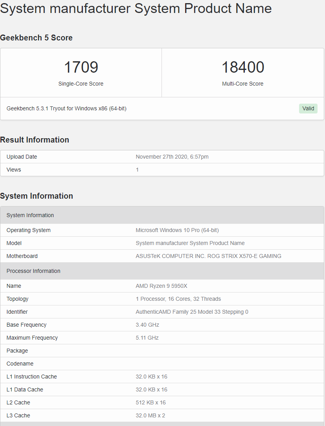
Task: Click the Upload Date label
Action: (x=22, y=157)
